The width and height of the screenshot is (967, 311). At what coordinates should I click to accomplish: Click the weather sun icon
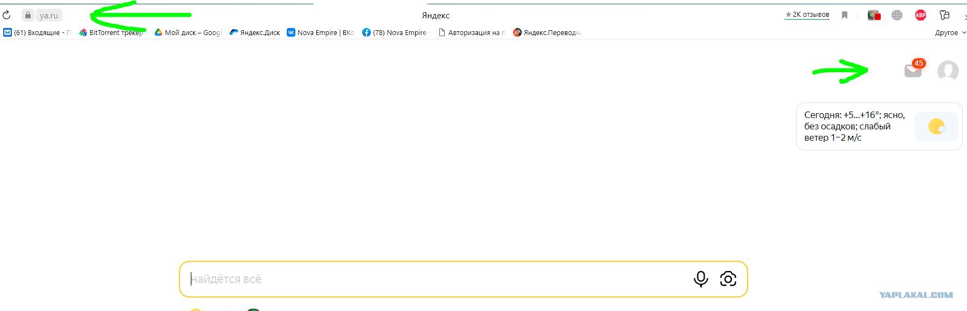click(936, 127)
